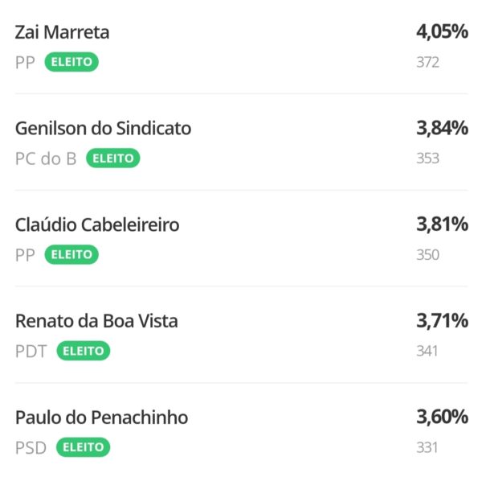Click ELEITO badge under Claúdio Cabeleireiro
Screen dimensions: 482x502
tap(71, 254)
